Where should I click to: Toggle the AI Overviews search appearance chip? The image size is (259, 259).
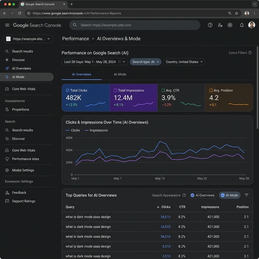pyautogui.click(x=203, y=195)
